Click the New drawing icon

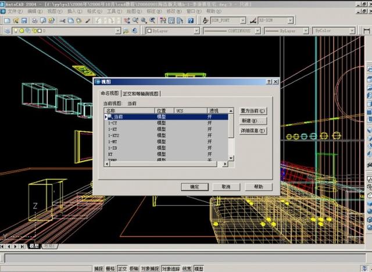(x=7, y=21)
